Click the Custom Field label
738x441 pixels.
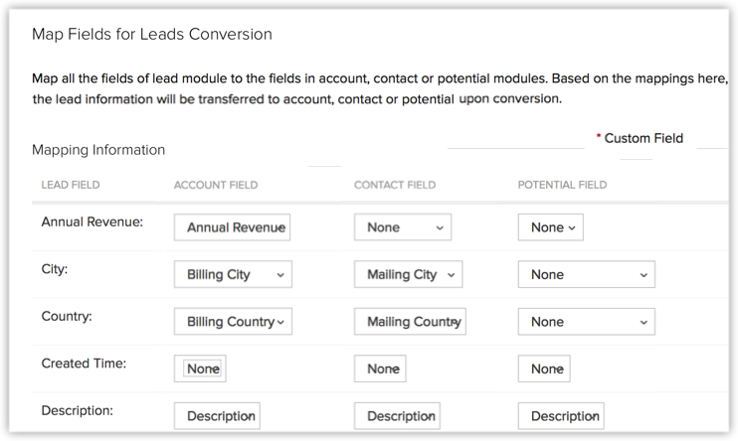coord(643,138)
